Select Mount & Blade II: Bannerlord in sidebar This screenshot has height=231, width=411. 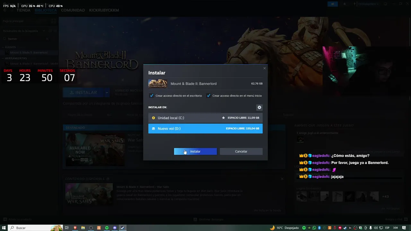pos(29,52)
